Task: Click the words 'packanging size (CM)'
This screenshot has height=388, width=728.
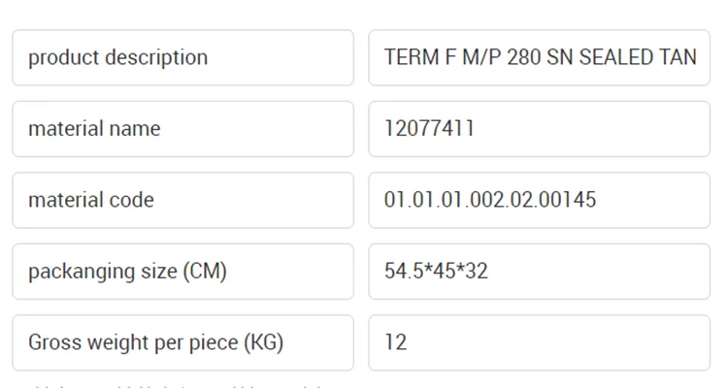Action: click(127, 272)
